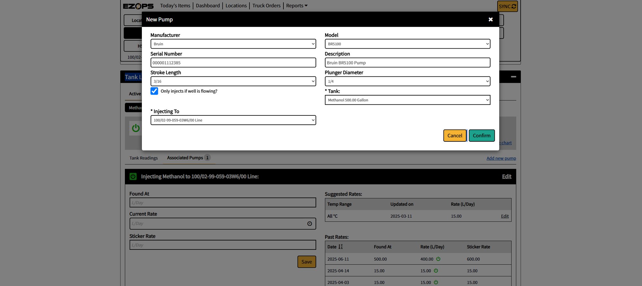This screenshot has height=286, width=642.
Task: Click the clock icon in Current Rate
Action: tap(309, 224)
